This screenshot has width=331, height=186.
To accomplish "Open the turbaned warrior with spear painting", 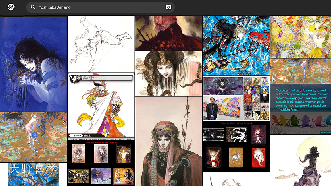I will 168,141.
